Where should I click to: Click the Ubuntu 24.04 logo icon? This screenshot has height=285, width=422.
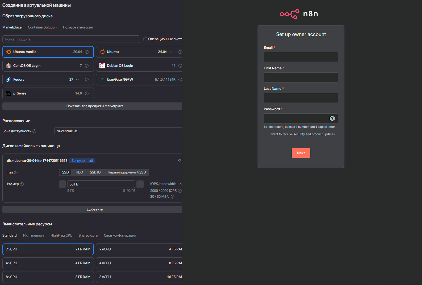point(102,52)
